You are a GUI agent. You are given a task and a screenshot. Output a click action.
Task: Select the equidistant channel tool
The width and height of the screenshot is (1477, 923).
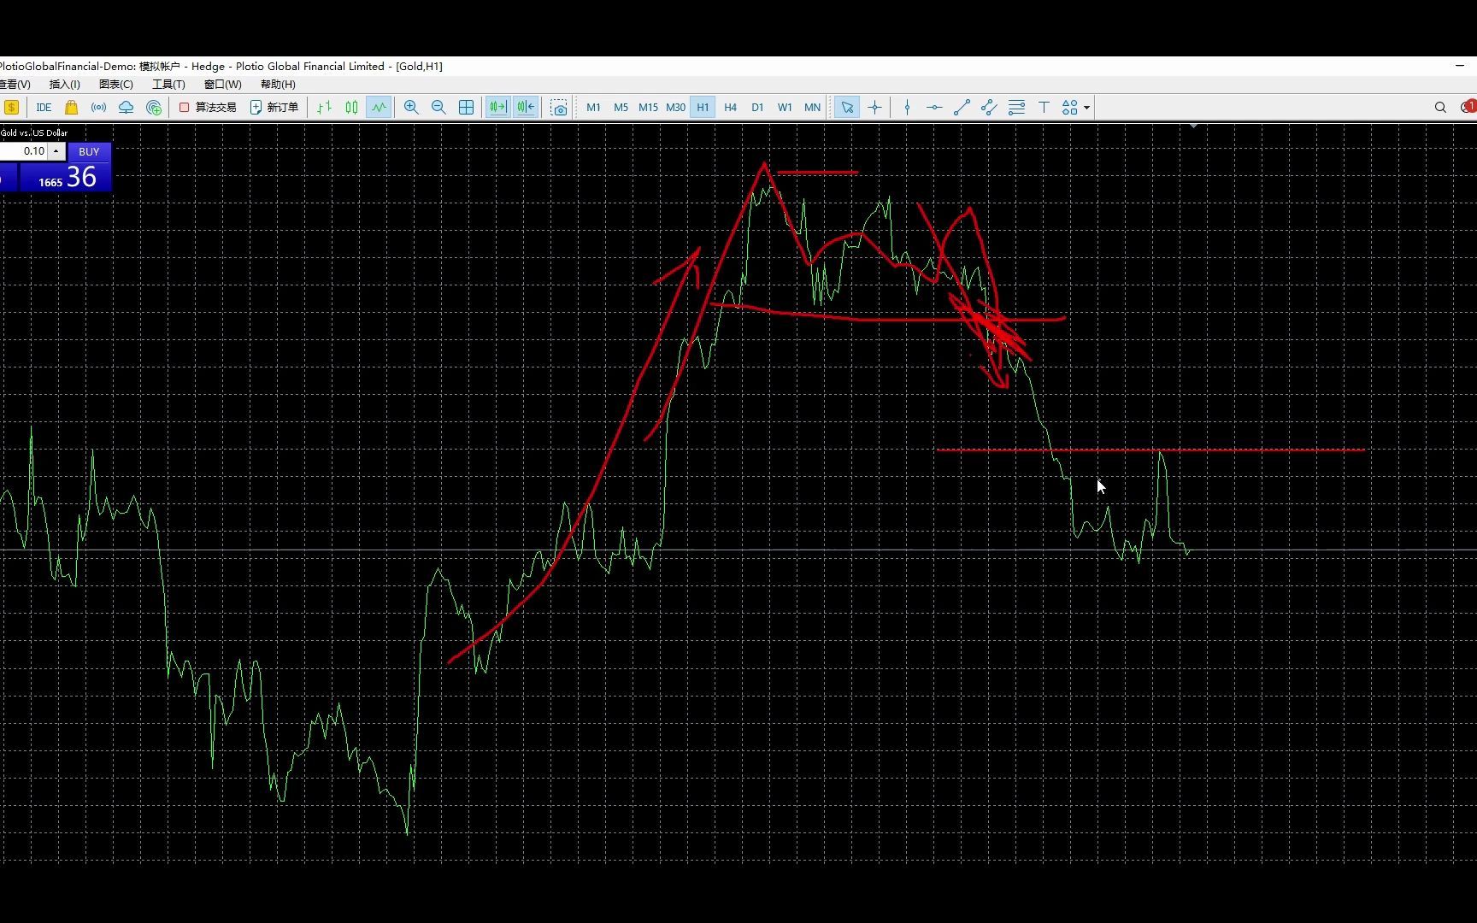[989, 107]
